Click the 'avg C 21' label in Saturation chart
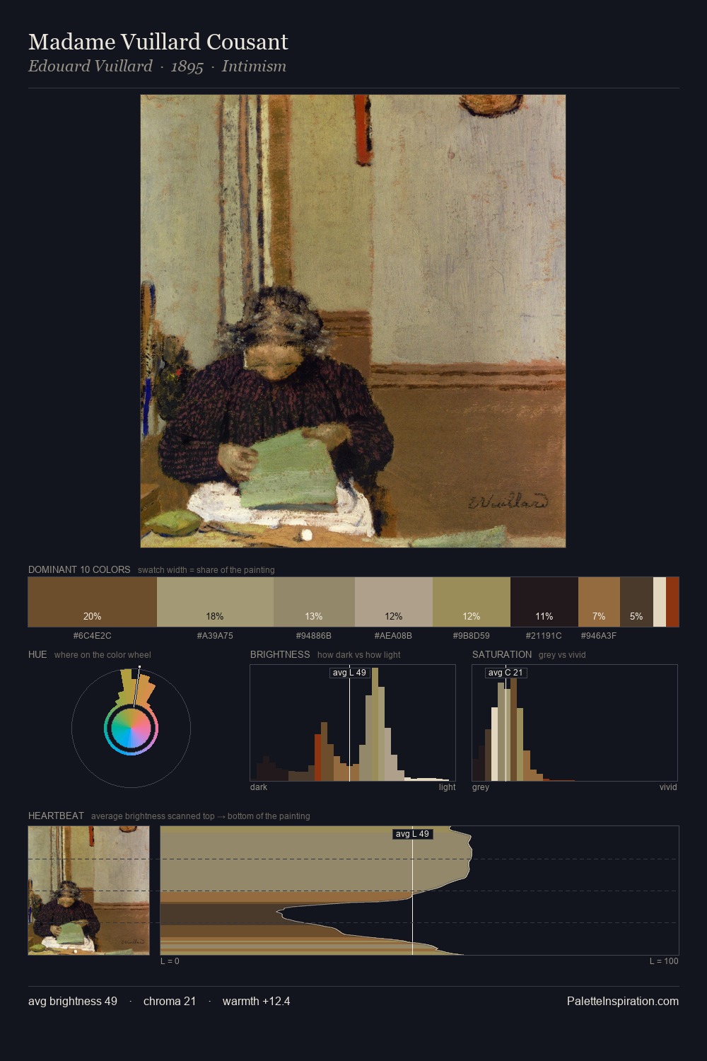This screenshot has height=1061, width=707. coord(506,673)
